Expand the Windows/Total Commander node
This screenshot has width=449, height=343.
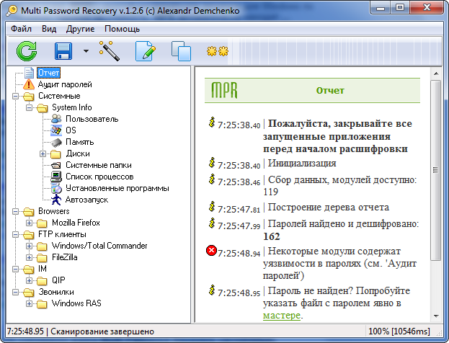point(30,246)
